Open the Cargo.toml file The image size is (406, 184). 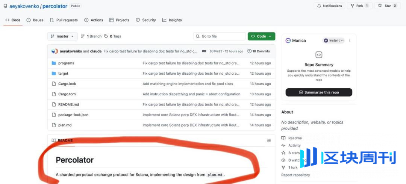click(x=67, y=94)
